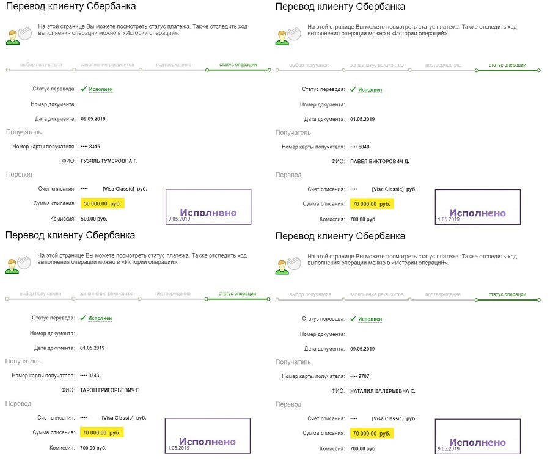
Task: Open the Исполнен status link for ПАВЕЛ ВИКТОРОВИЧ transfer
Action: coord(370,90)
